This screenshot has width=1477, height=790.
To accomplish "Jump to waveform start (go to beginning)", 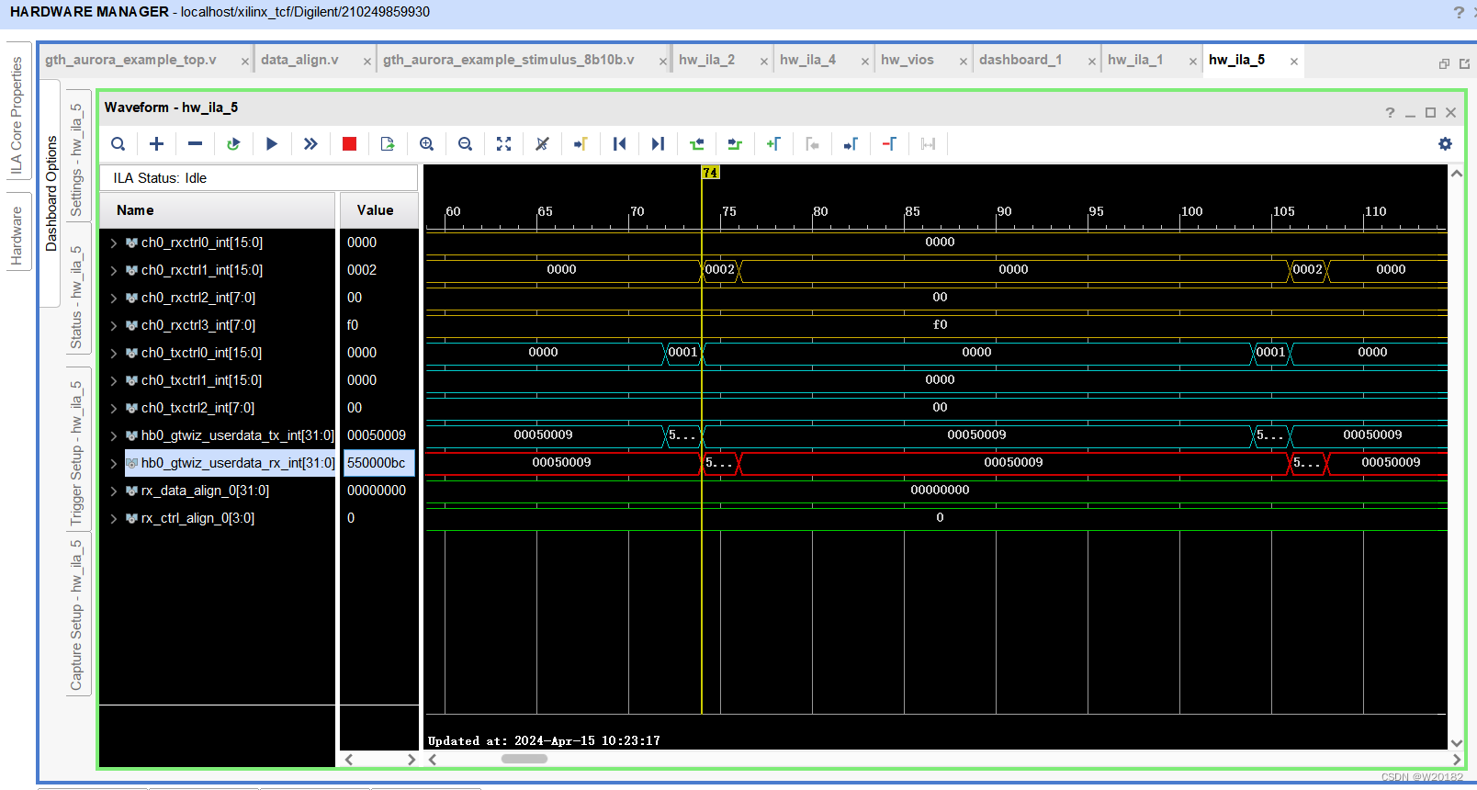I will (619, 144).
